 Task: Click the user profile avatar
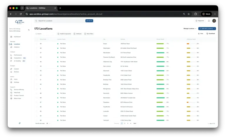[x=214, y=21]
